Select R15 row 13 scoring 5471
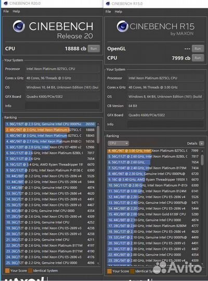Viewport: 208px width, 281px height. pyautogui.click(x=154, y=203)
